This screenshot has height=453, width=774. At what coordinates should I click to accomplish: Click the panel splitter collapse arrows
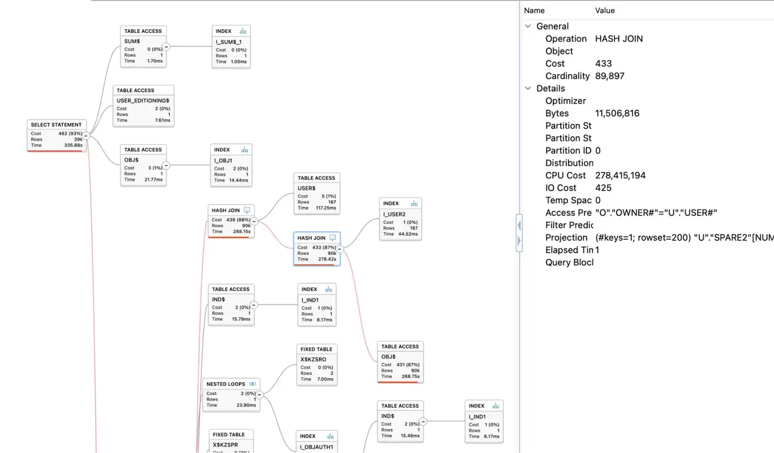pyautogui.click(x=519, y=233)
